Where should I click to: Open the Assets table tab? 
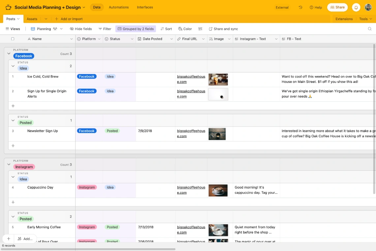tap(32, 19)
